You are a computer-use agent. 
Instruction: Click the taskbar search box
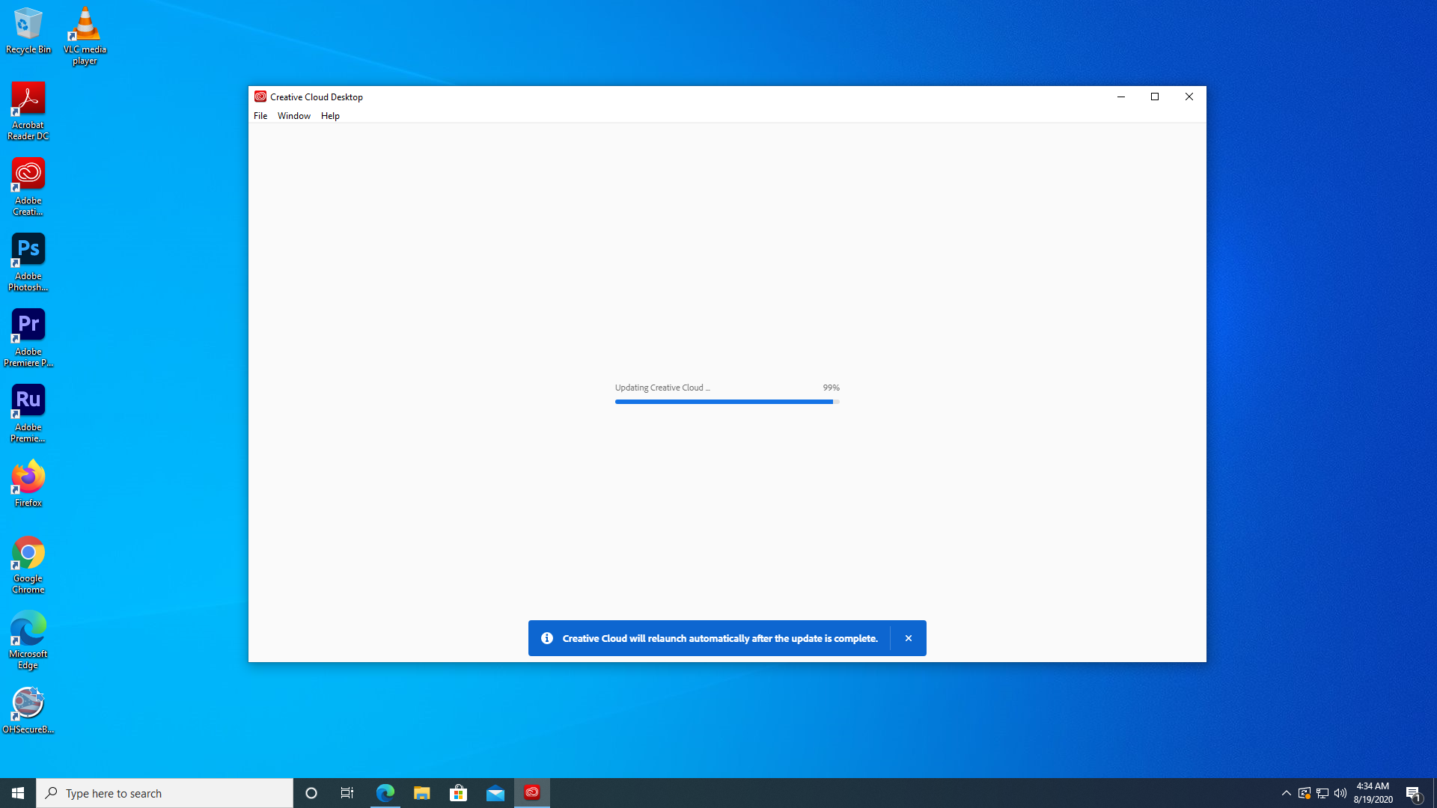[165, 793]
